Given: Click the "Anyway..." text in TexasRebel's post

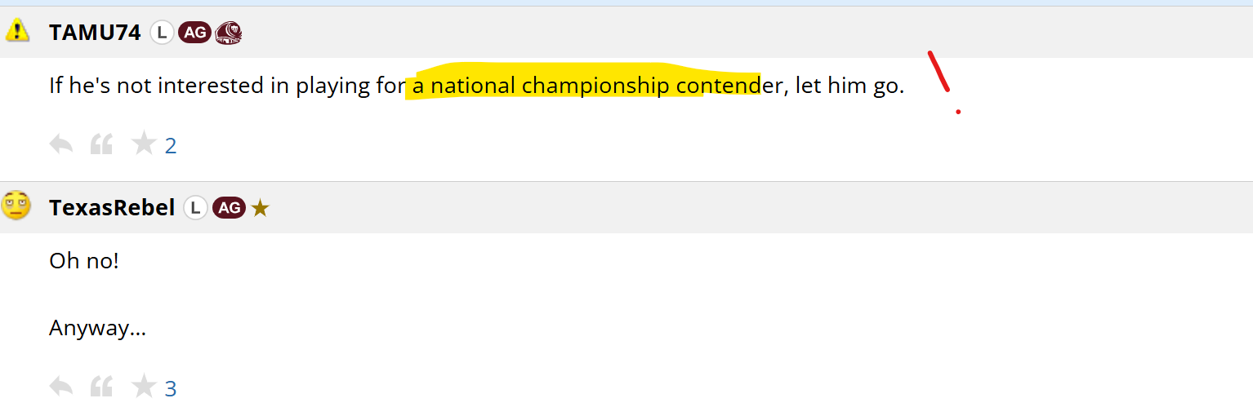Looking at the screenshot, I should click(x=97, y=328).
